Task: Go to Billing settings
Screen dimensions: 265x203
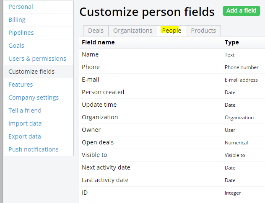Action: pyautogui.click(x=39, y=20)
